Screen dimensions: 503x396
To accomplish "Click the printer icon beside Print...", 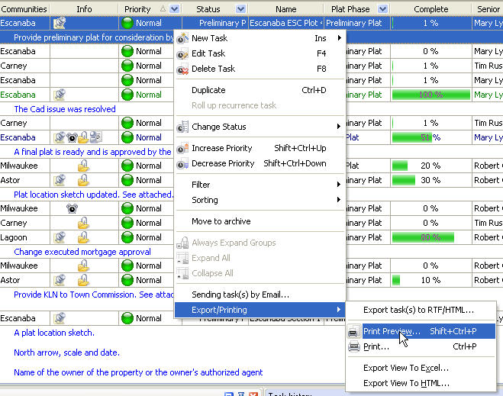I will [353, 346].
